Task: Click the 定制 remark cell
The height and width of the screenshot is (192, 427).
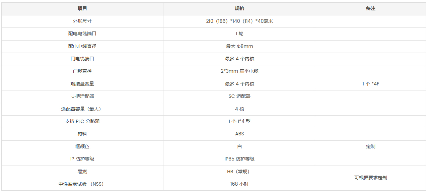Action: pyautogui.click(x=371, y=146)
